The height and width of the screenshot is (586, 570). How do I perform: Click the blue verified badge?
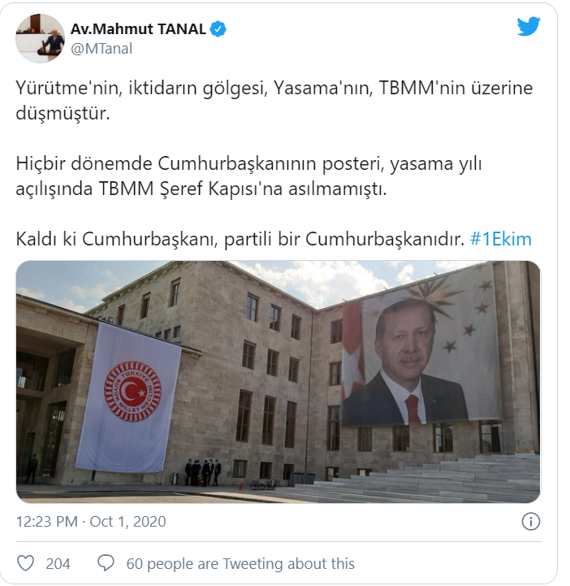point(218,29)
